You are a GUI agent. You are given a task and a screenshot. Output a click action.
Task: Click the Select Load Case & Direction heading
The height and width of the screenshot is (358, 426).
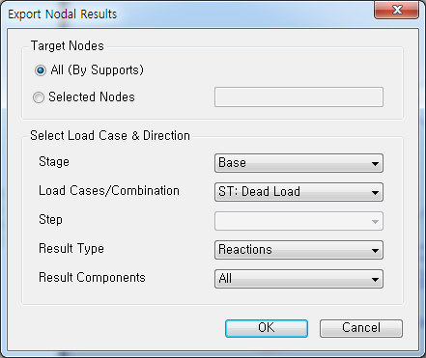110,136
